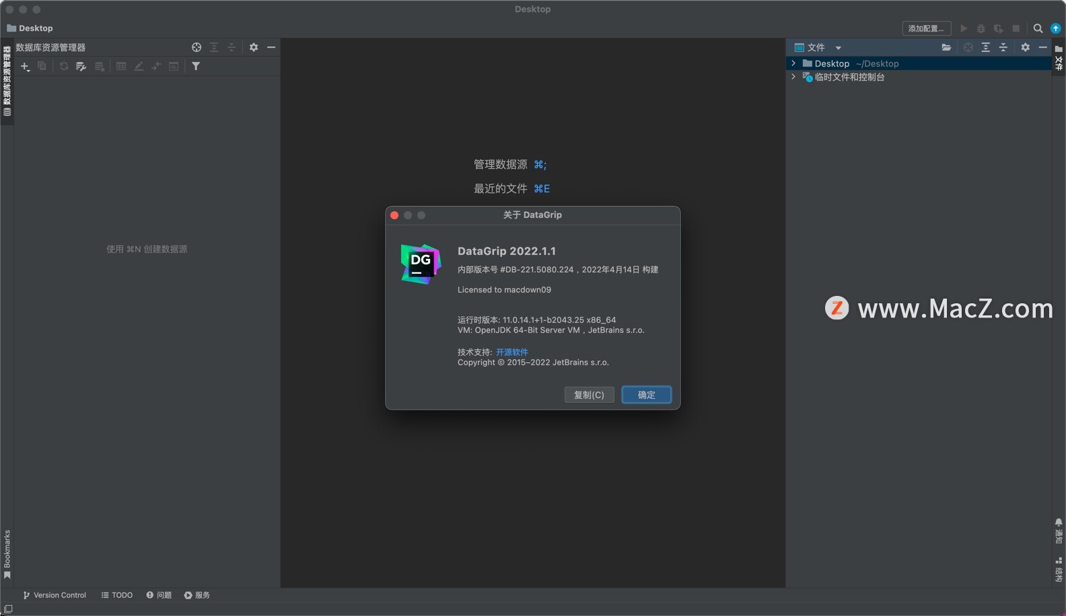Click the deactivate data source stop icon

click(x=100, y=67)
